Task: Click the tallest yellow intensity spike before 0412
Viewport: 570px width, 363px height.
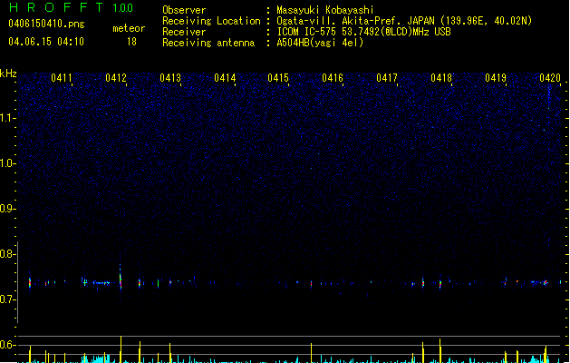Action: [x=121, y=349]
